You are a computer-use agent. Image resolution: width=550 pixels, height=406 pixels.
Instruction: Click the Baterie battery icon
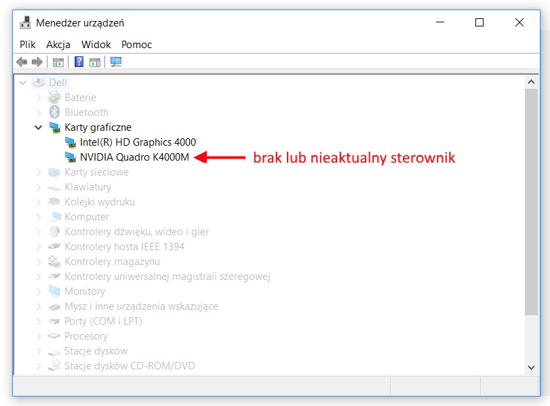(x=54, y=98)
